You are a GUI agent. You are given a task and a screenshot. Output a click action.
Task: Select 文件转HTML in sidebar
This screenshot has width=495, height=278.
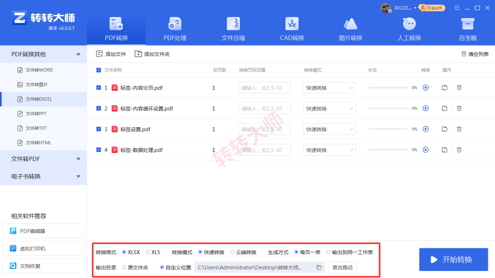[x=43, y=143]
